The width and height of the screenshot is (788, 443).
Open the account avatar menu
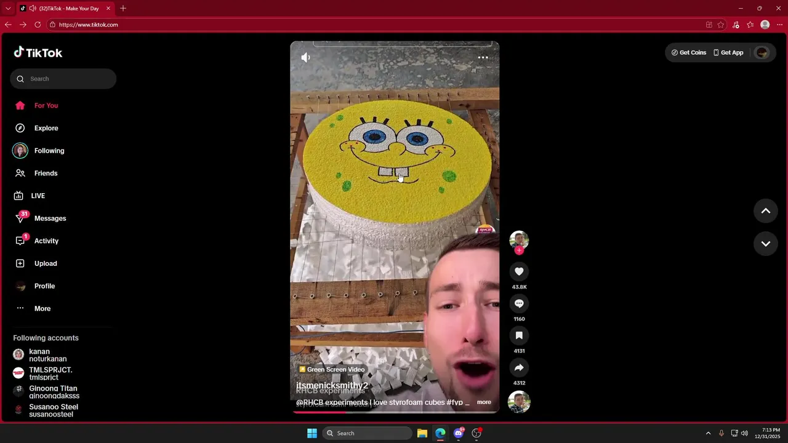(x=762, y=52)
